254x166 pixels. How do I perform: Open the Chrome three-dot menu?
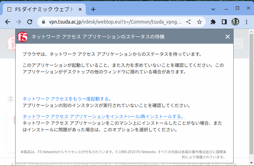click(246, 22)
